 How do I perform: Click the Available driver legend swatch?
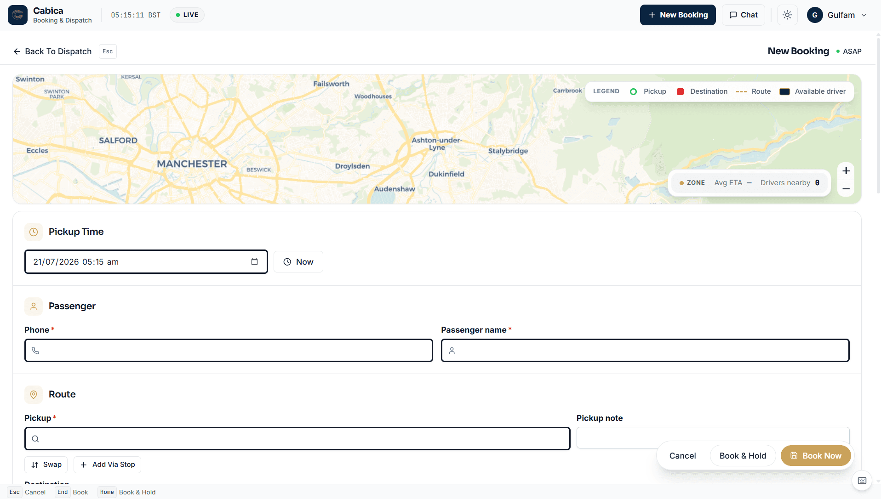point(784,91)
